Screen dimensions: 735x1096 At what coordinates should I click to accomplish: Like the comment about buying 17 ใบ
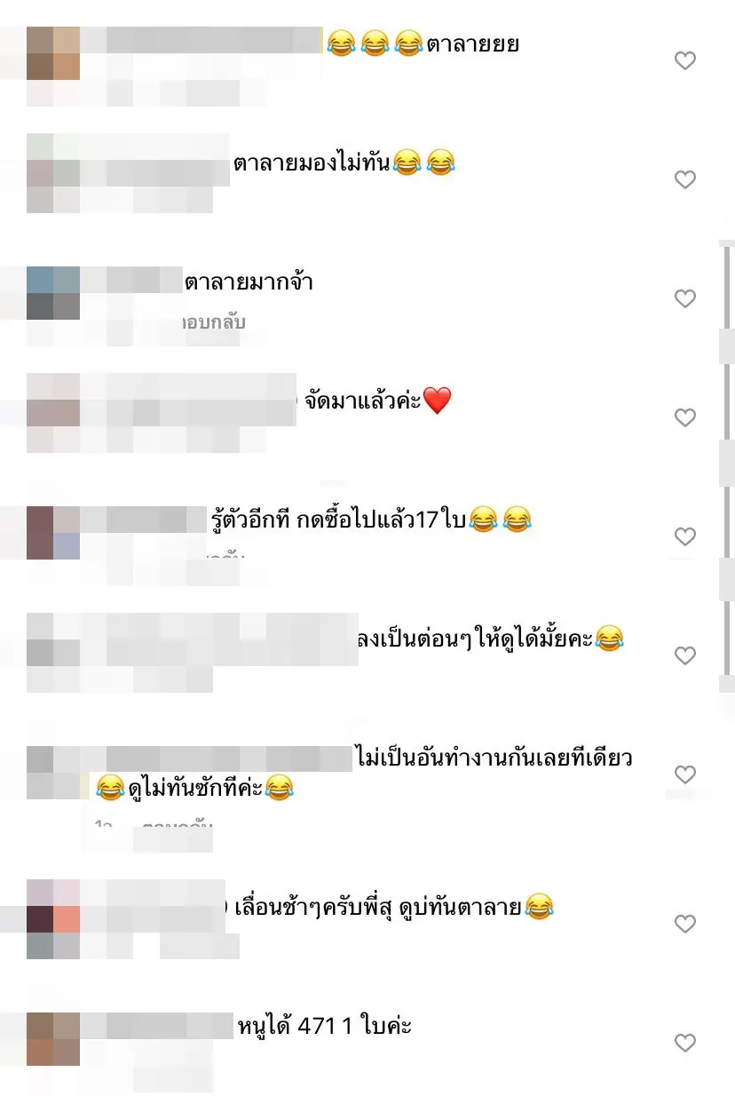pyautogui.click(x=685, y=536)
